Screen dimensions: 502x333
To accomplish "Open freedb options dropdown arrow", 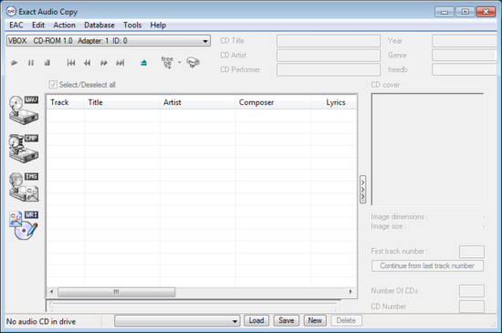I will (x=180, y=62).
